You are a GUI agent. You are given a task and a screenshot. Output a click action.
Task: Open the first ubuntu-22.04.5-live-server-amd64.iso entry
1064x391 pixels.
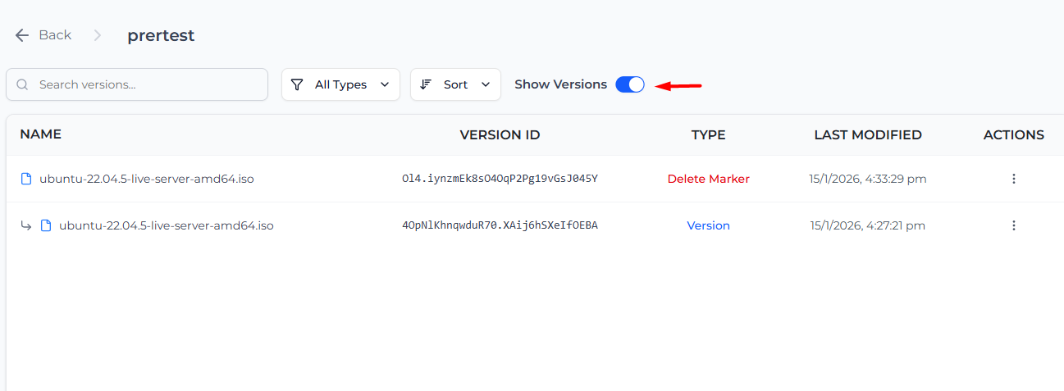pos(147,179)
